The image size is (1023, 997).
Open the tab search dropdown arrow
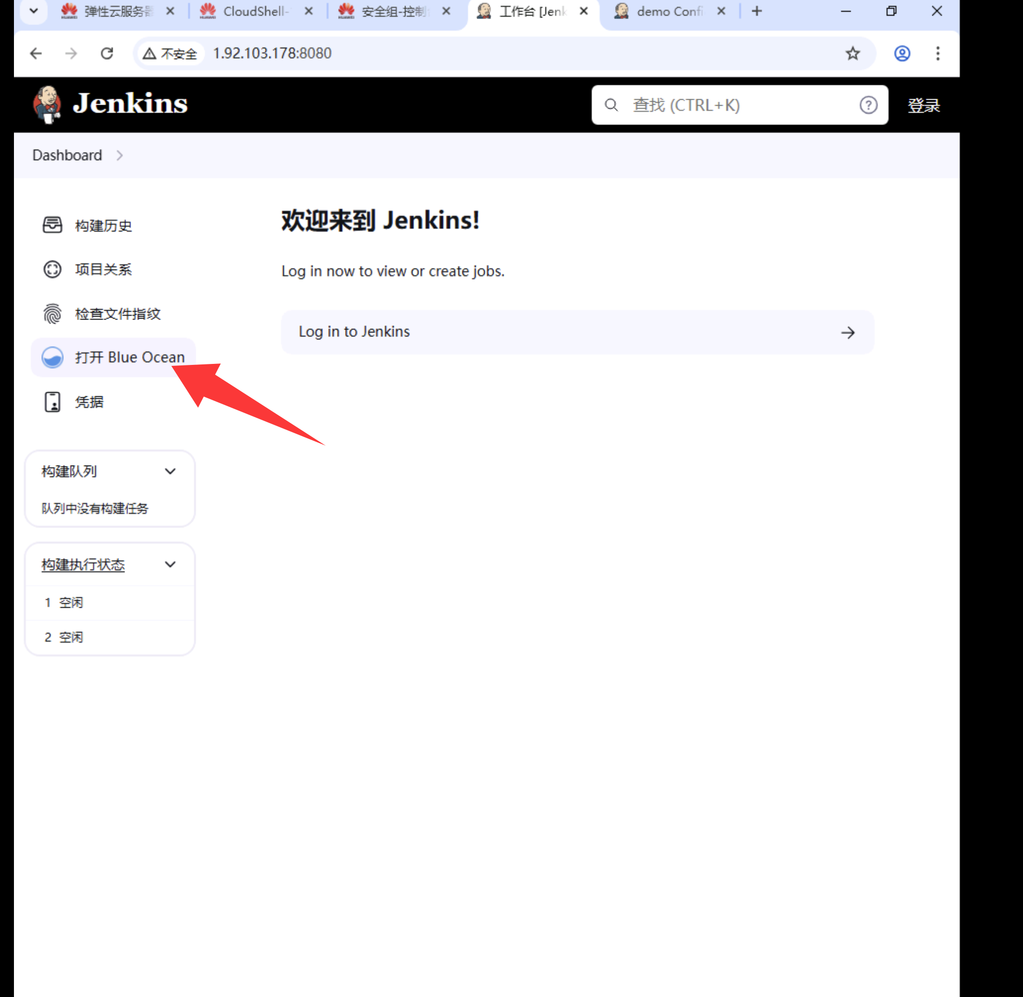(x=33, y=11)
